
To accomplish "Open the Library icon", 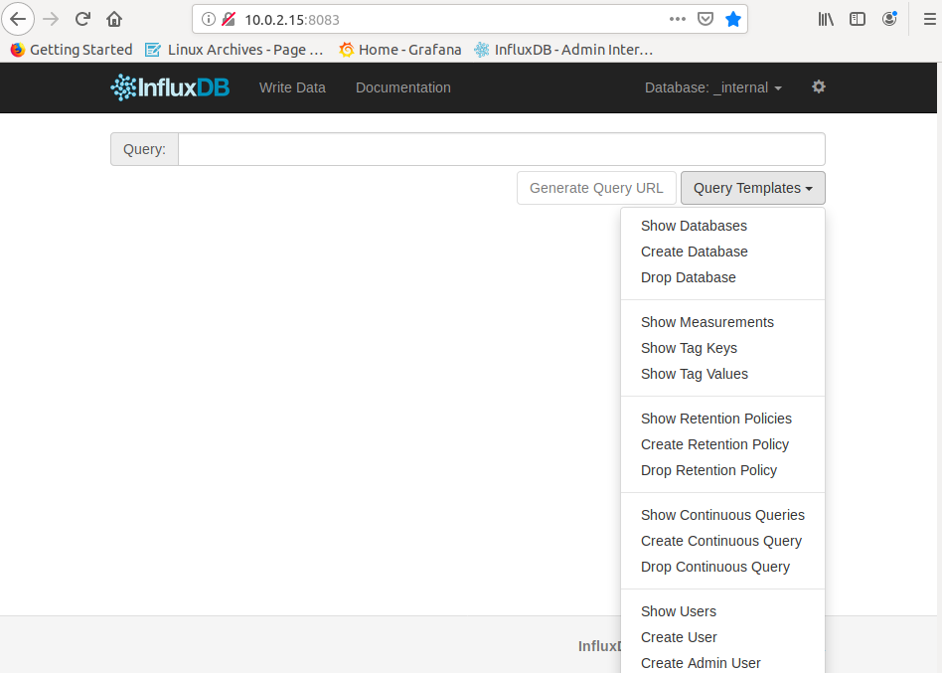I will click(826, 19).
